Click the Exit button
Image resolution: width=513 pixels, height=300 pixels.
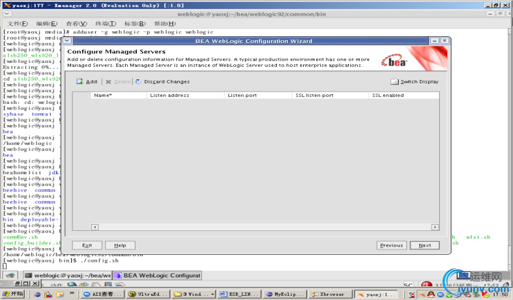(87, 245)
